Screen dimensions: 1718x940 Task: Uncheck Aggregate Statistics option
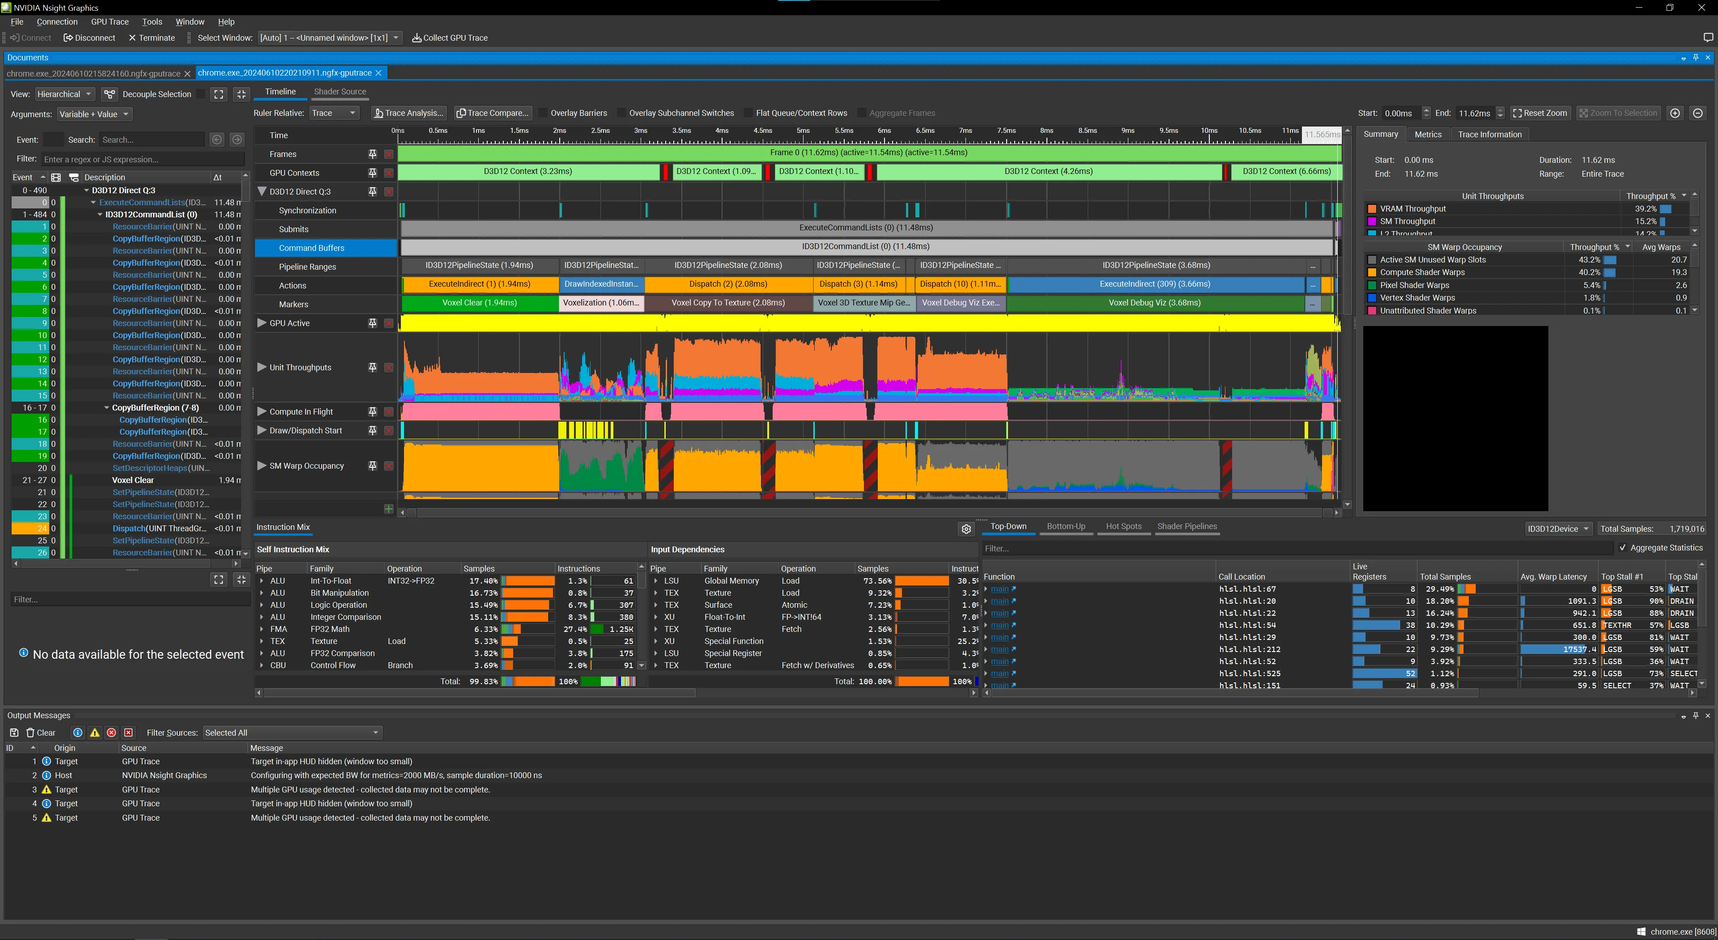pos(1622,547)
